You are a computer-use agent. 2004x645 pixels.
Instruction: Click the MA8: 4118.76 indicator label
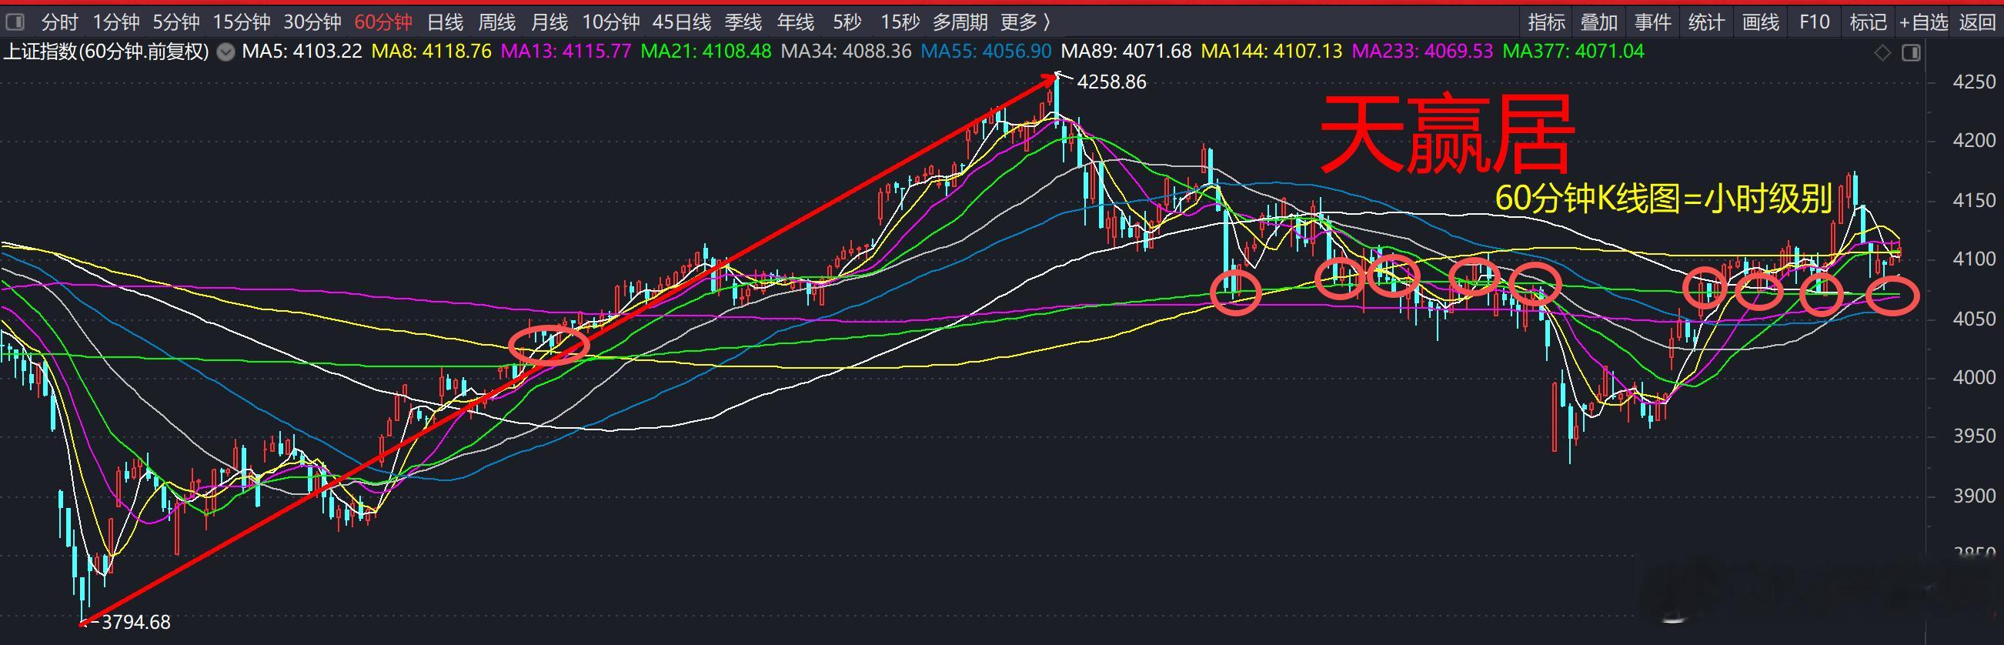tap(432, 52)
